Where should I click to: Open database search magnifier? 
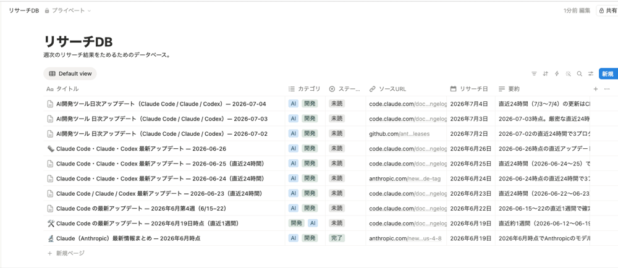point(580,73)
